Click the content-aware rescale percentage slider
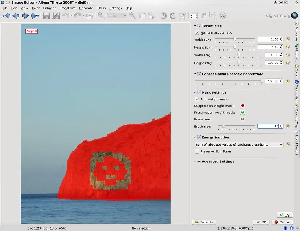Image resolution: width=300 pixels, height=231 pixels. (229, 81)
